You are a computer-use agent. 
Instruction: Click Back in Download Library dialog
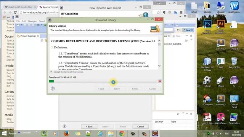point(101,89)
